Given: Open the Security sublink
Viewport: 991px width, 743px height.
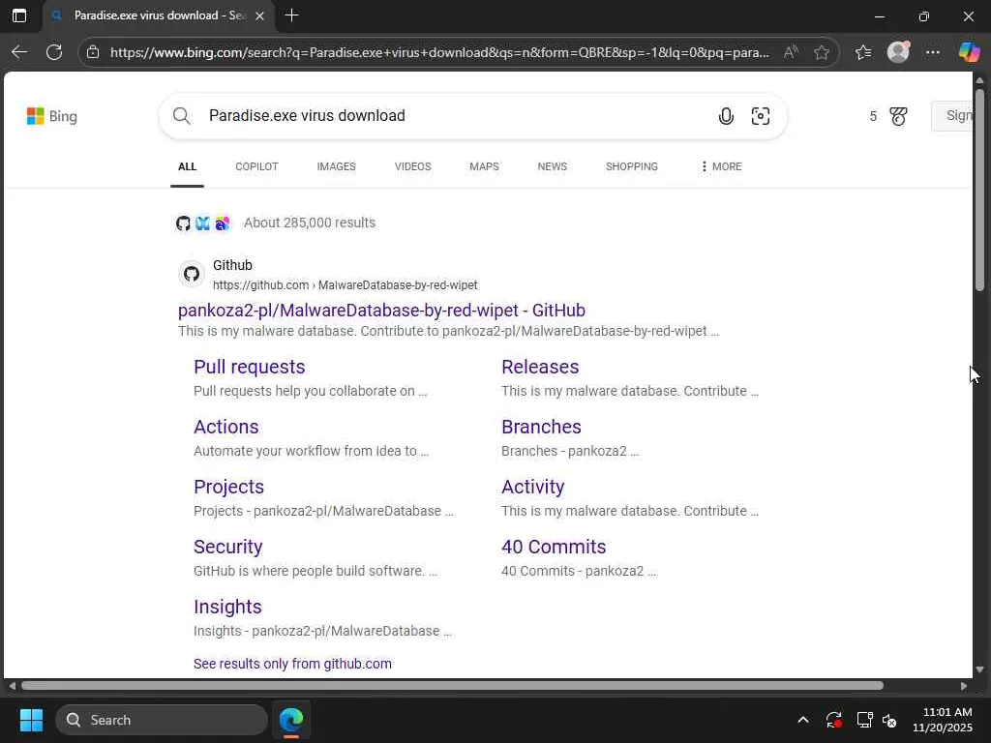Looking at the screenshot, I should (x=228, y=548).
